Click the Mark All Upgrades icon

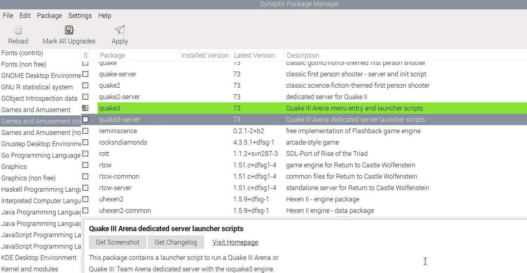click(x=69, y=30)
